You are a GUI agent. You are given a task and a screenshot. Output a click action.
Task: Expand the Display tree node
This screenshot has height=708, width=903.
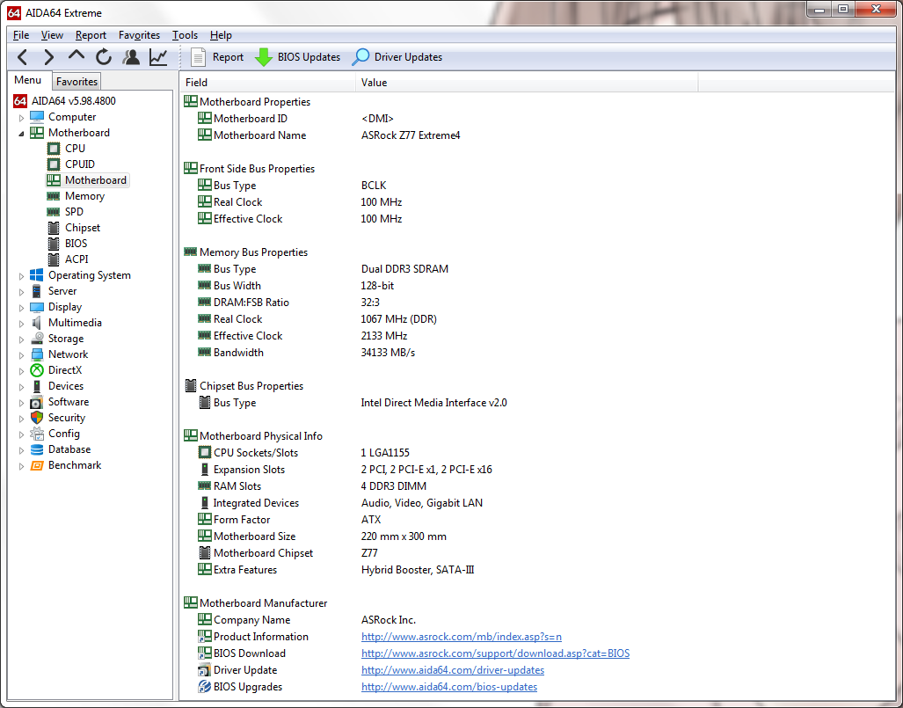21,308
